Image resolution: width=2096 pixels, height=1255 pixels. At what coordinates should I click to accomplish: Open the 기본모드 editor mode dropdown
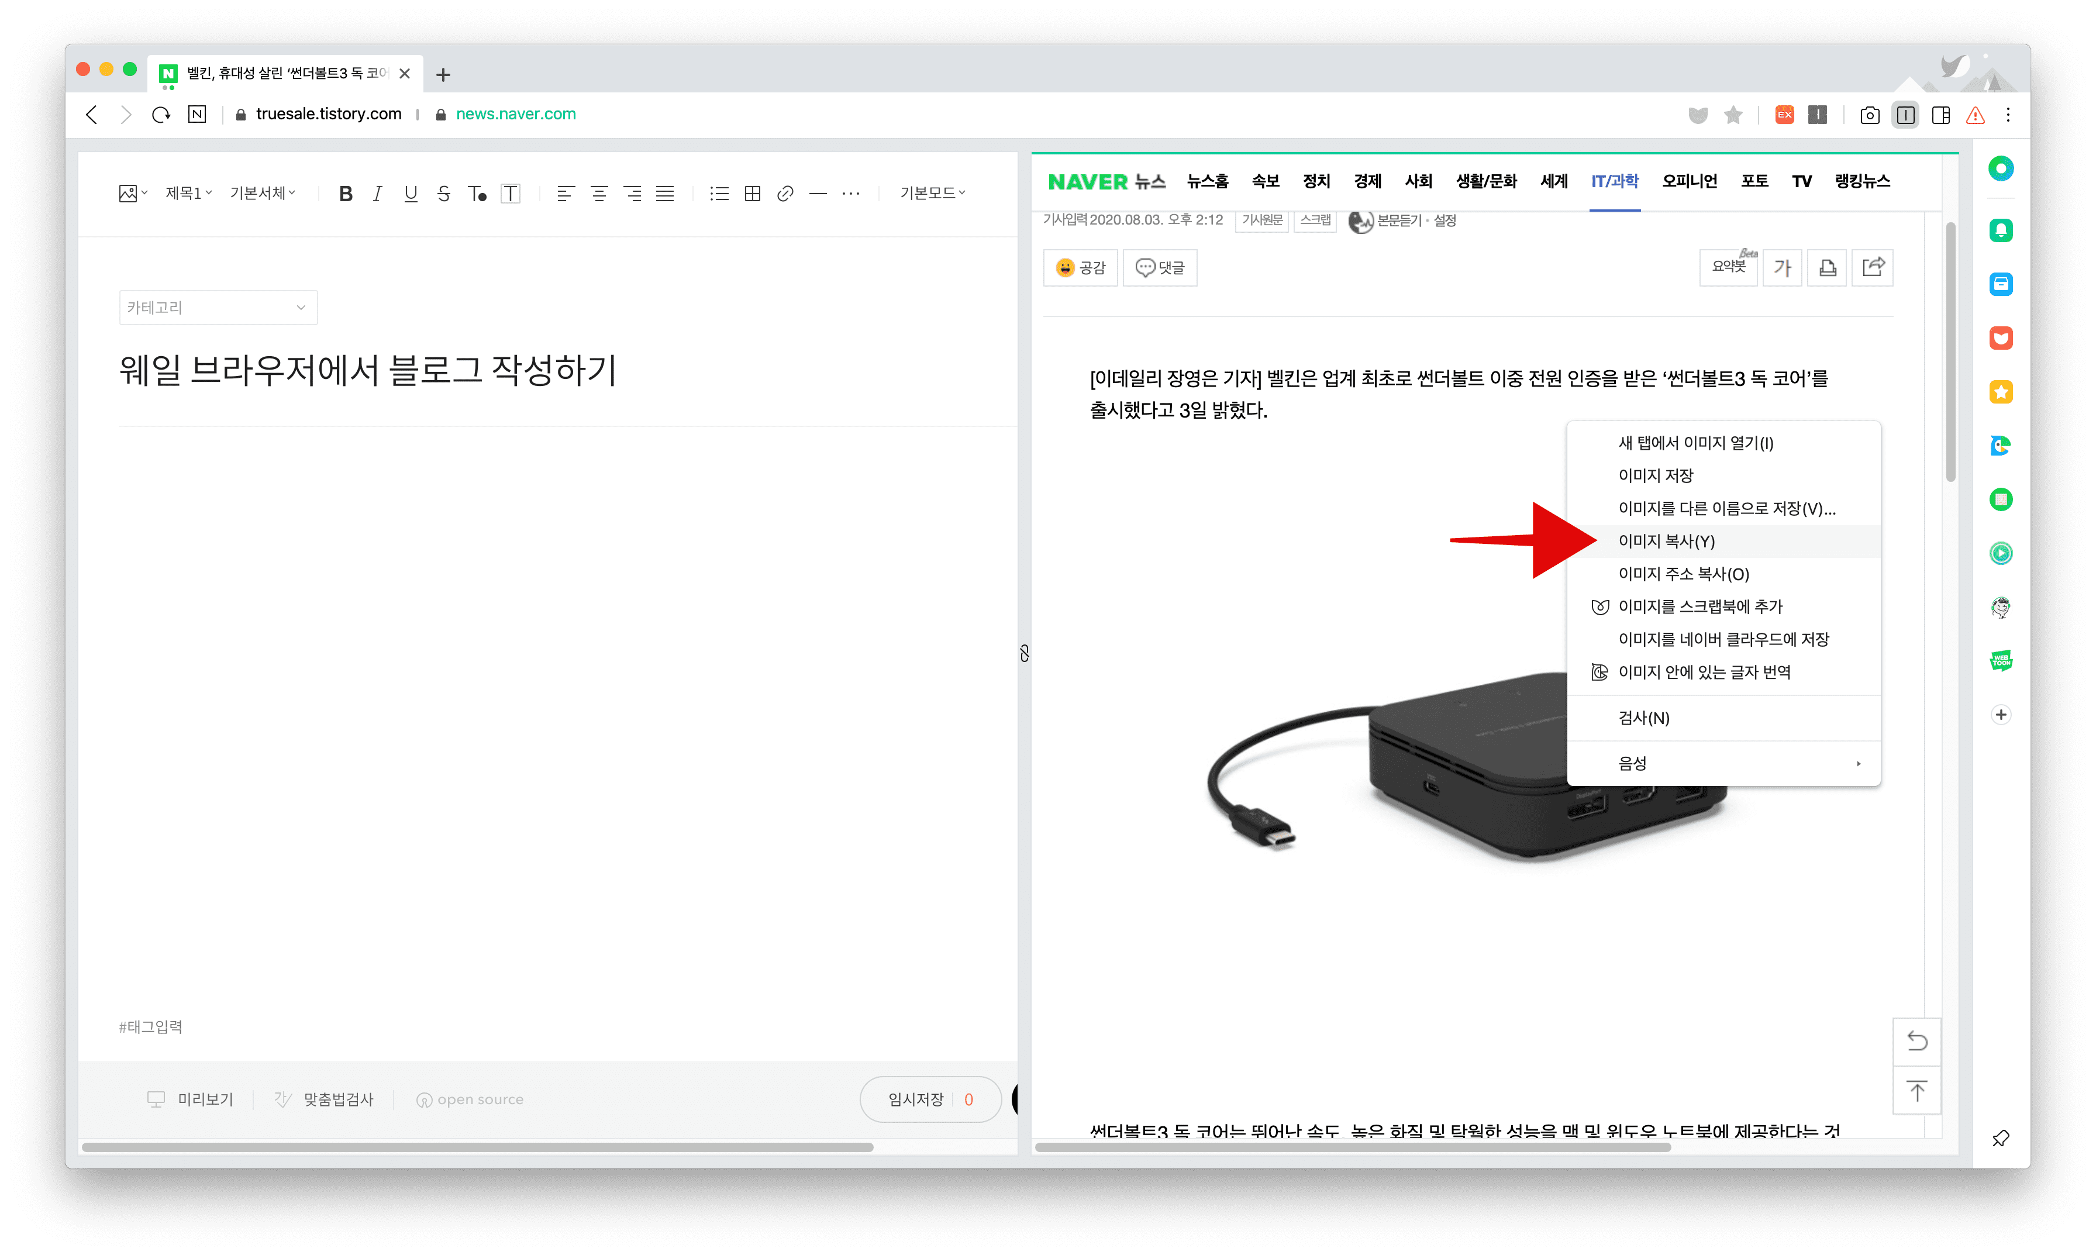932,194
